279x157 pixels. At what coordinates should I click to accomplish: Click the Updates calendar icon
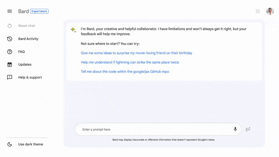10,65
